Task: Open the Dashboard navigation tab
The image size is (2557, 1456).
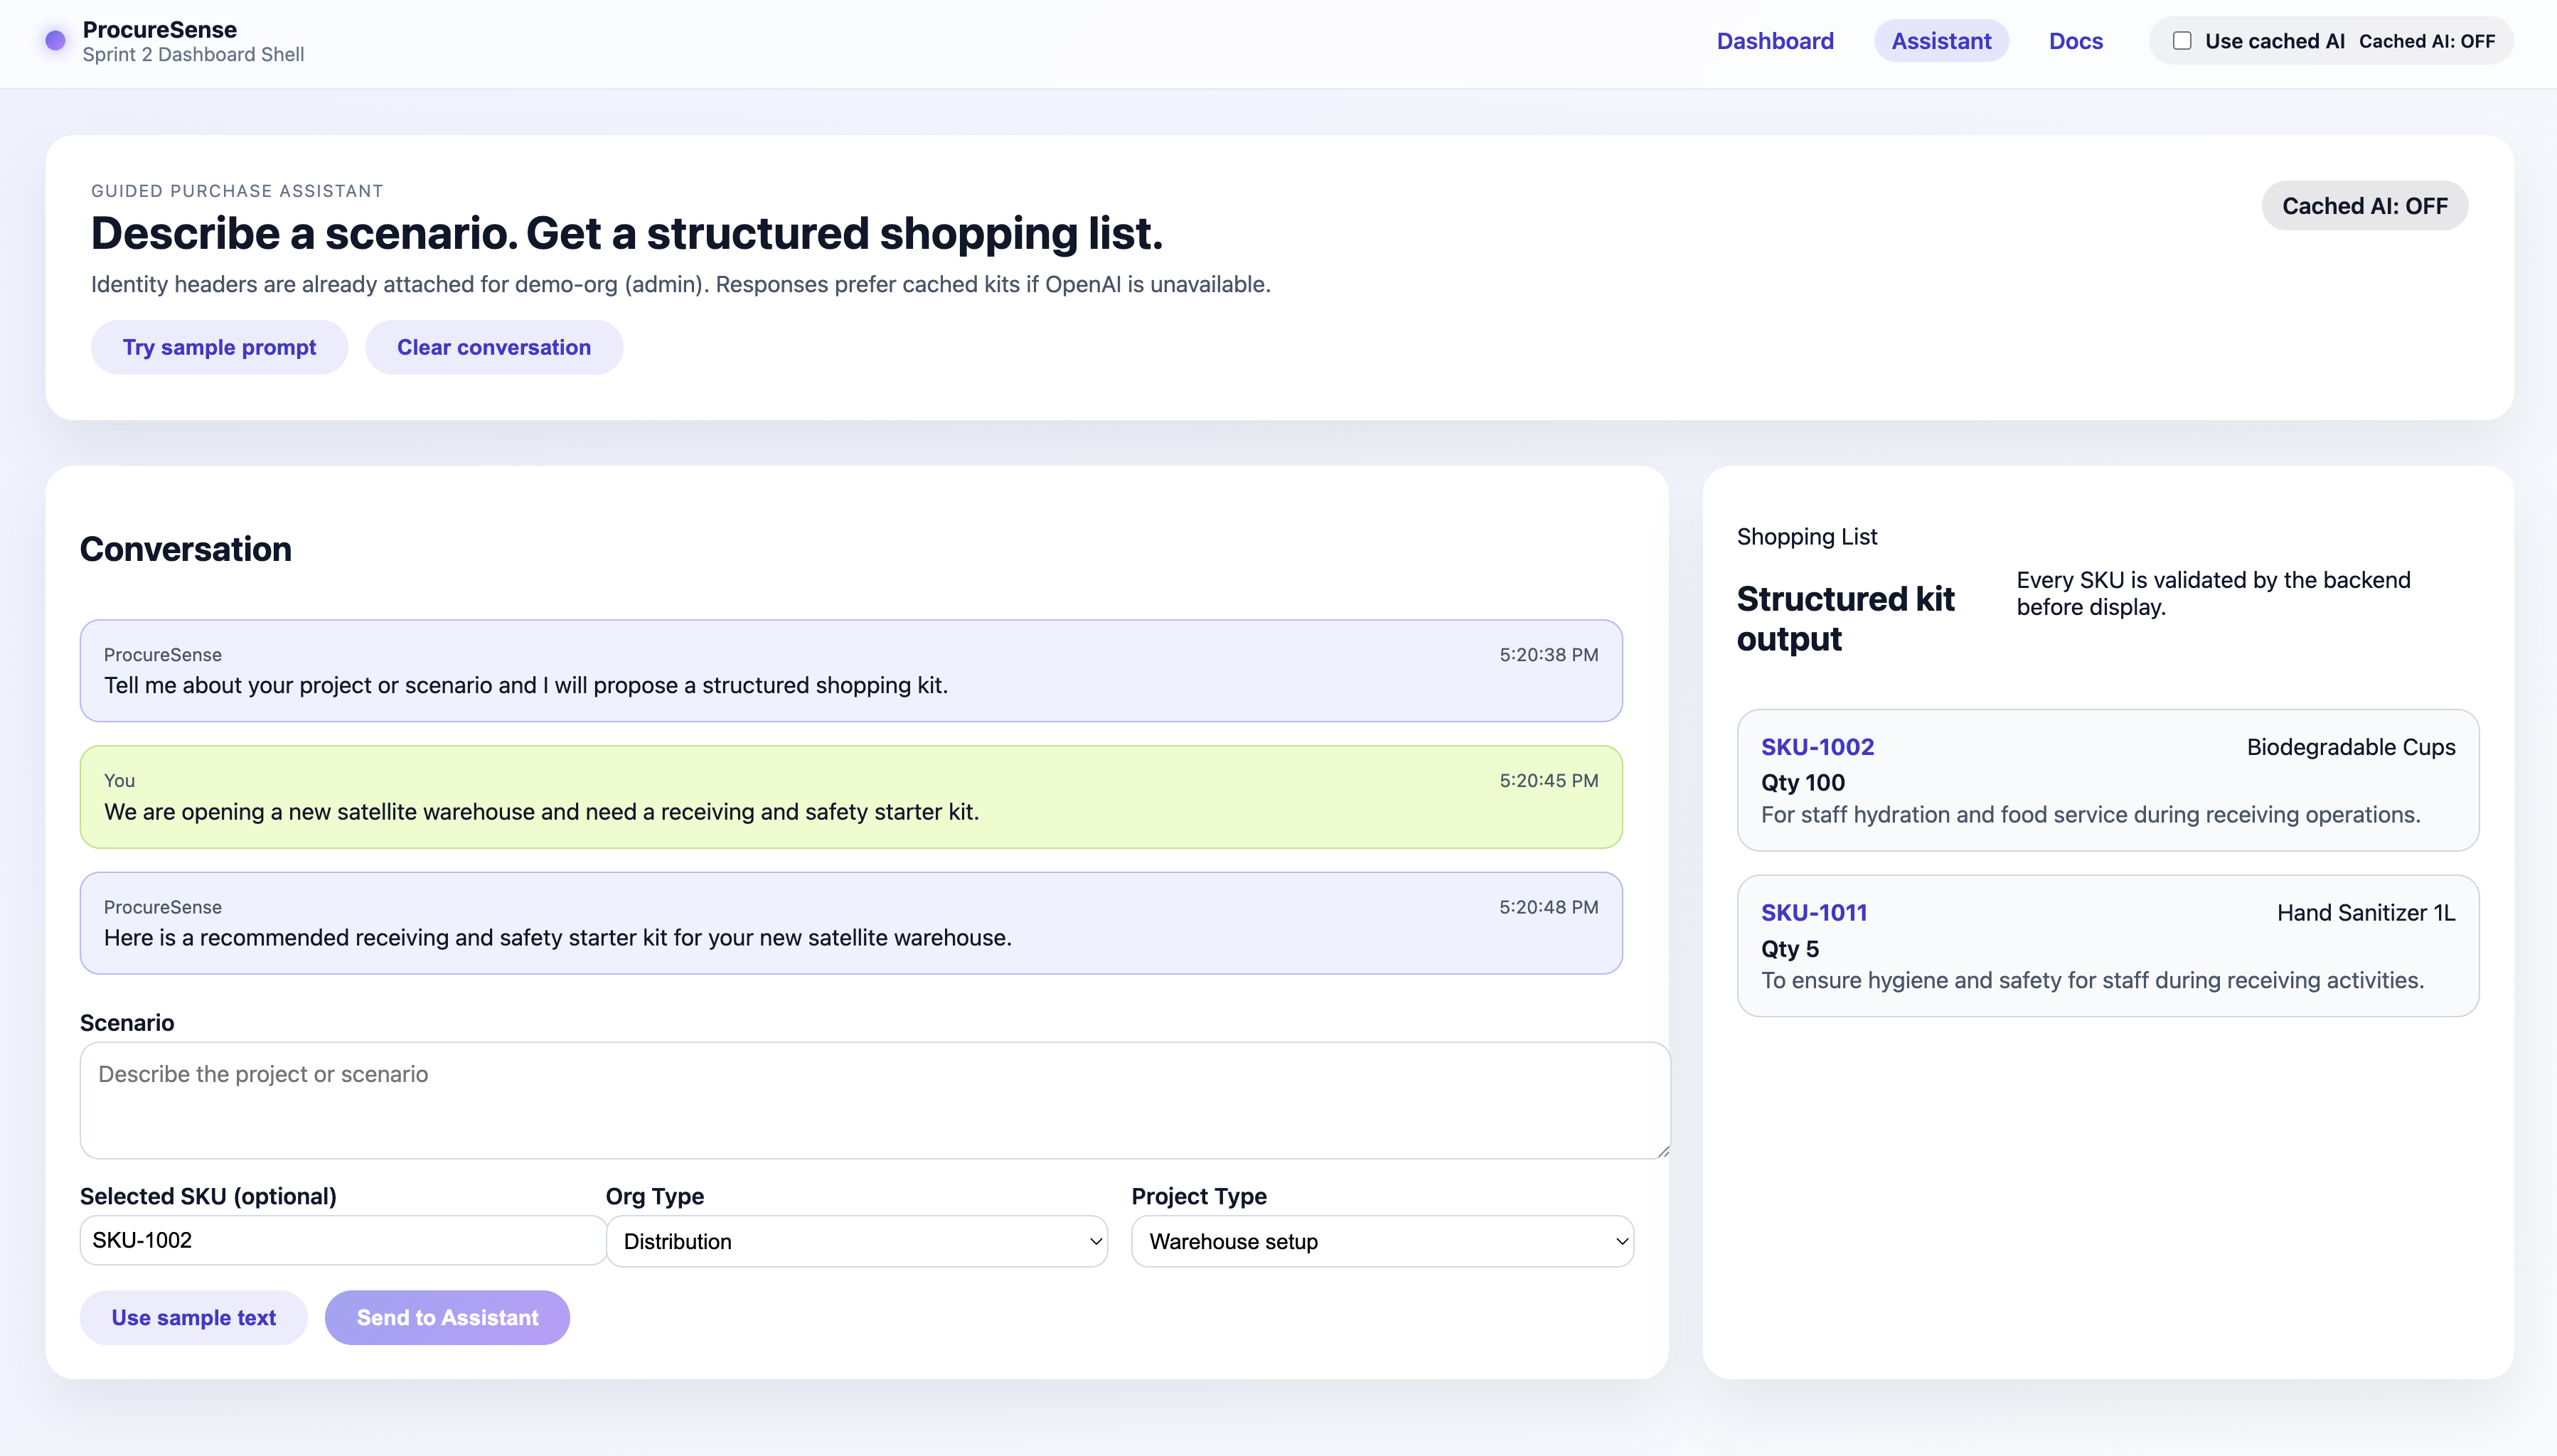Action: click(1774, 41)
